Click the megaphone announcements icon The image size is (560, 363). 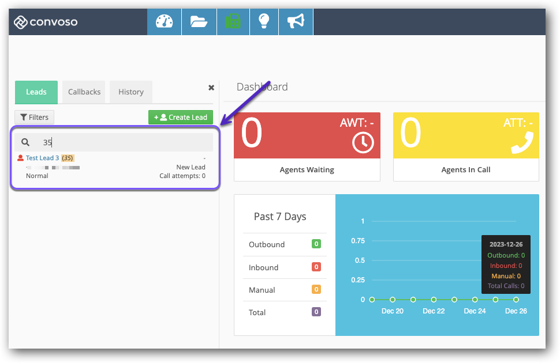click(295, 22)
